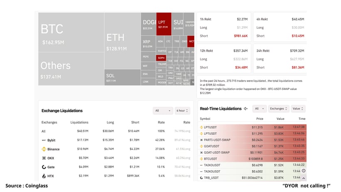
Task: Open the Value filter dropdown
Action: (298, 109)
